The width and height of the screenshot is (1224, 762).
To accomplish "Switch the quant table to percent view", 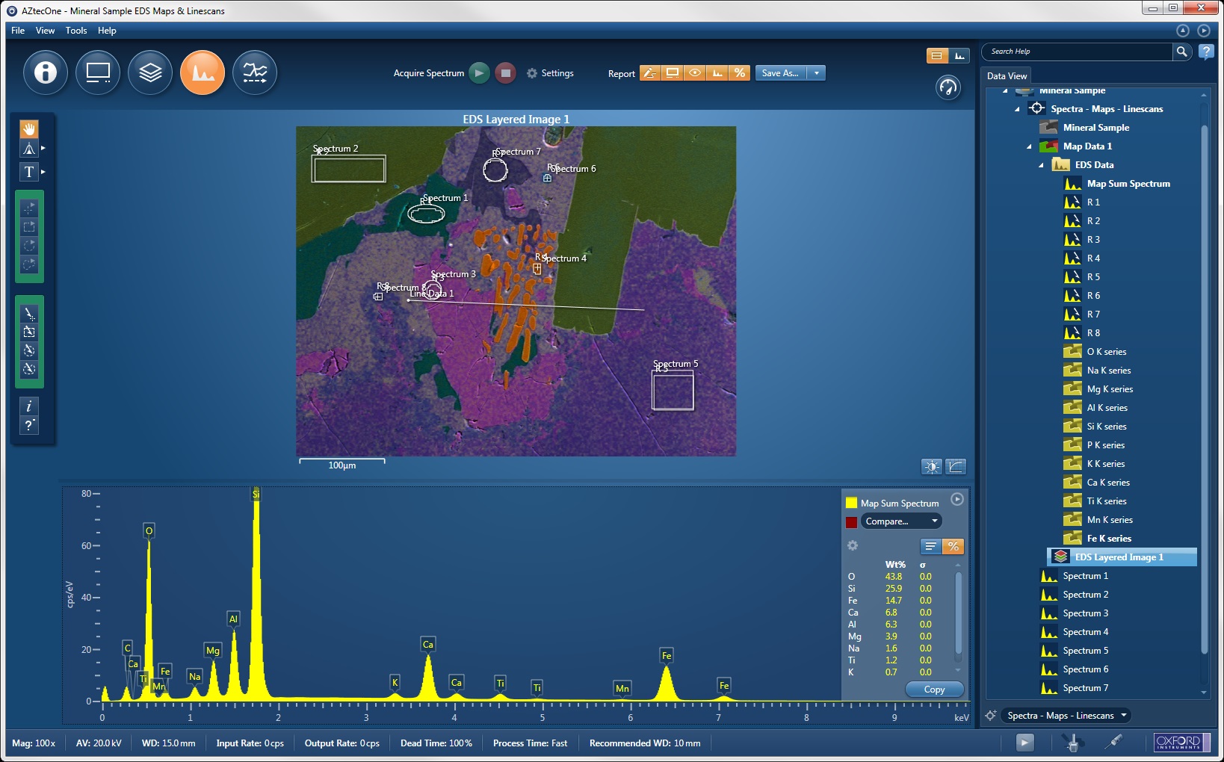I will [x=953, y=546].
